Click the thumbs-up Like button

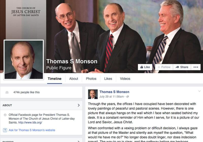click(145, 67)
